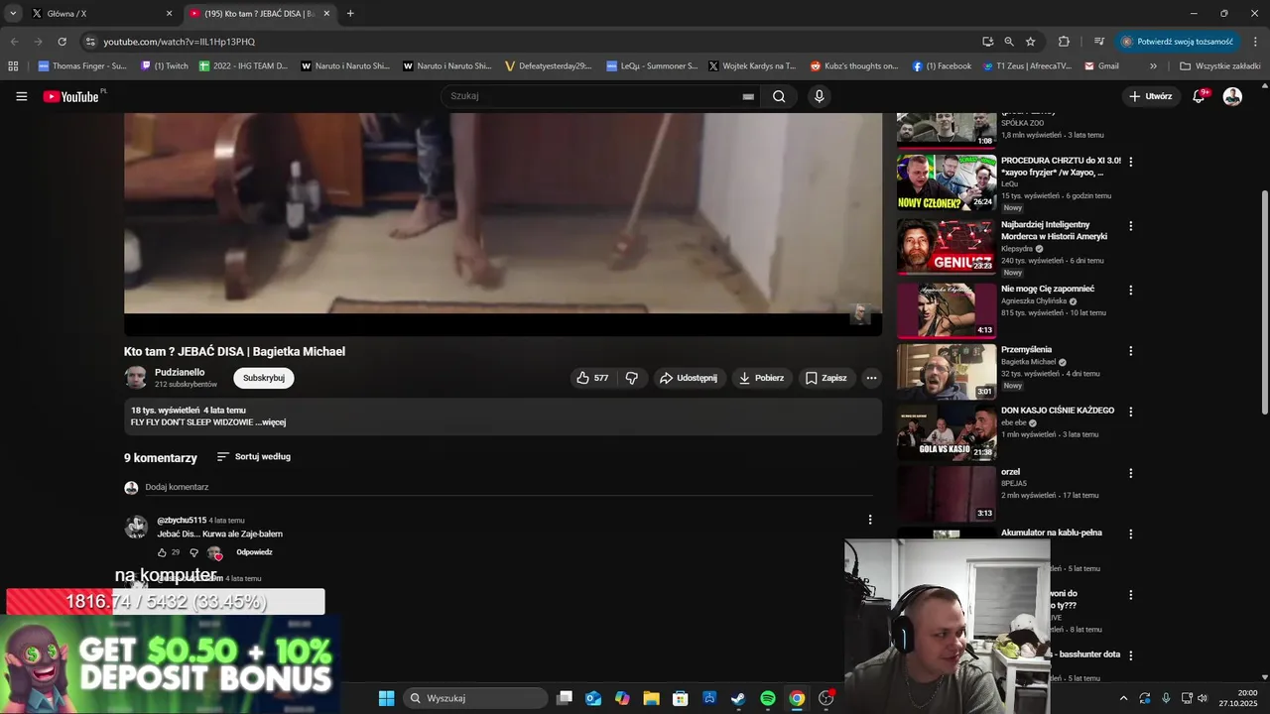Click the Chrome address bar URL
1270x714 pixels.
(x=180, y=42)
